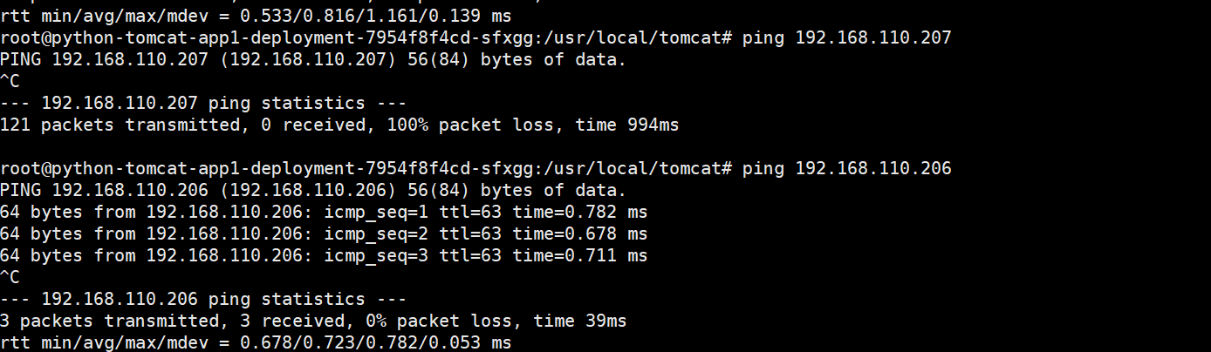Click the "121 packets transmitted" text
Viewport: 1211px width, 352px height.
[119, 125]
